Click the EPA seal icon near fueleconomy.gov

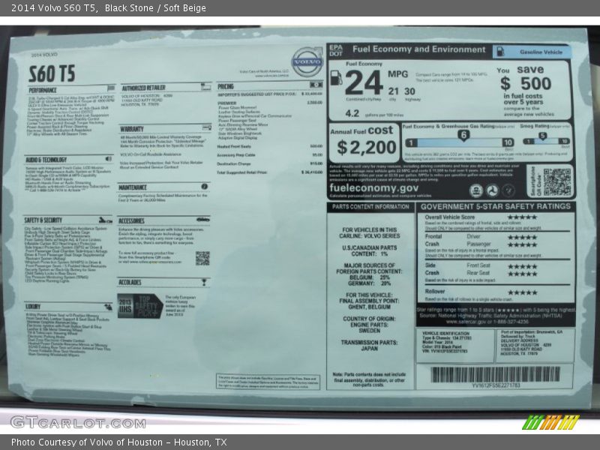click(x=475, y=190)
